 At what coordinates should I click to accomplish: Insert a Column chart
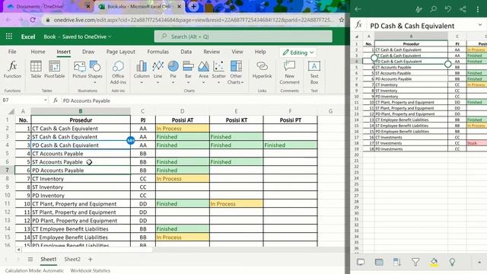pyautogui.click(x=142, y=73)
